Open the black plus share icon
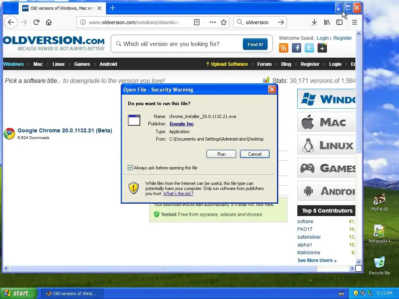The height and width of the screenshot is (299, 399). pos(322,48)
